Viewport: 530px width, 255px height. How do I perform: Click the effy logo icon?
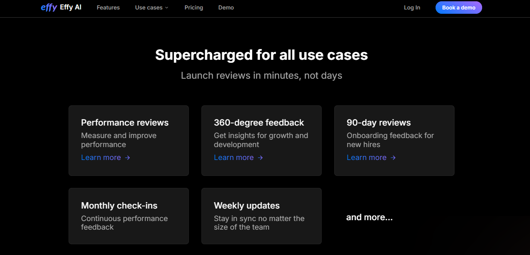pos(49,8)
